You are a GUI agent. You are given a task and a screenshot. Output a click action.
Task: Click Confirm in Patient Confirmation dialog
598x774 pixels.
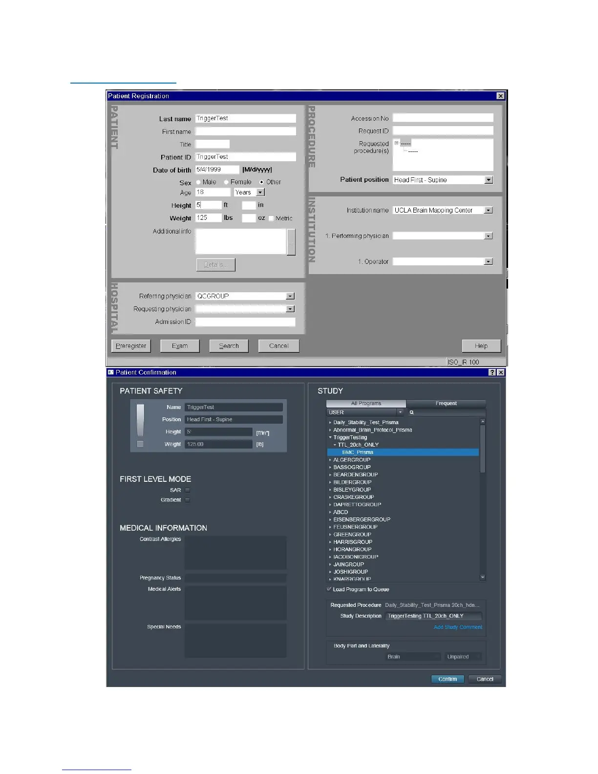click(448, 679)
